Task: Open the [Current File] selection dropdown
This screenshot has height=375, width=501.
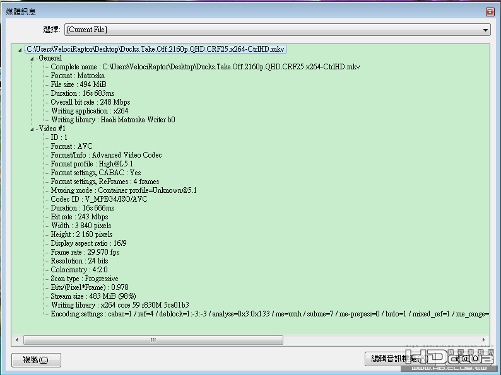Action: coord(278,30)
